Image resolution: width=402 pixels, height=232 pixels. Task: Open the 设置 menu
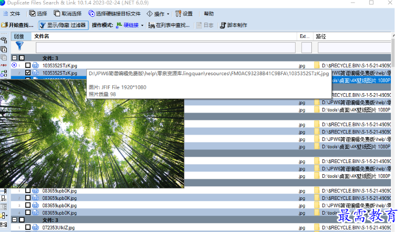click(184, 14)
